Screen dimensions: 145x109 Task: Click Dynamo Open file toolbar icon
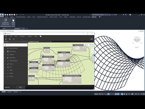tap(10, 39)
